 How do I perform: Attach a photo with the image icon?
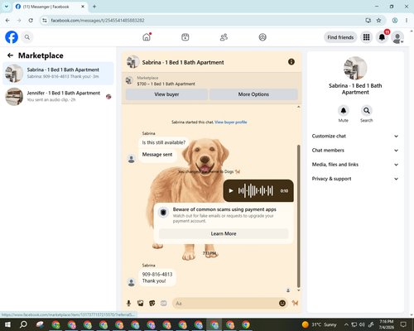pyautogui.click(x=140, y=304)
